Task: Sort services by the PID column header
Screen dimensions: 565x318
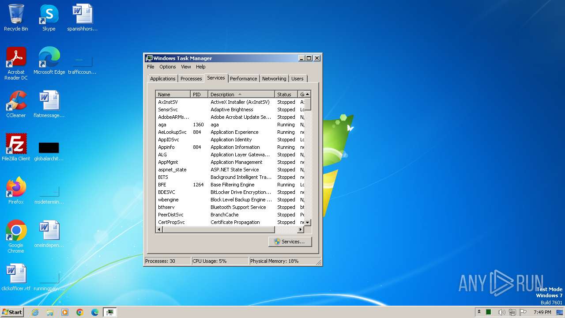Action: (199, 95)
